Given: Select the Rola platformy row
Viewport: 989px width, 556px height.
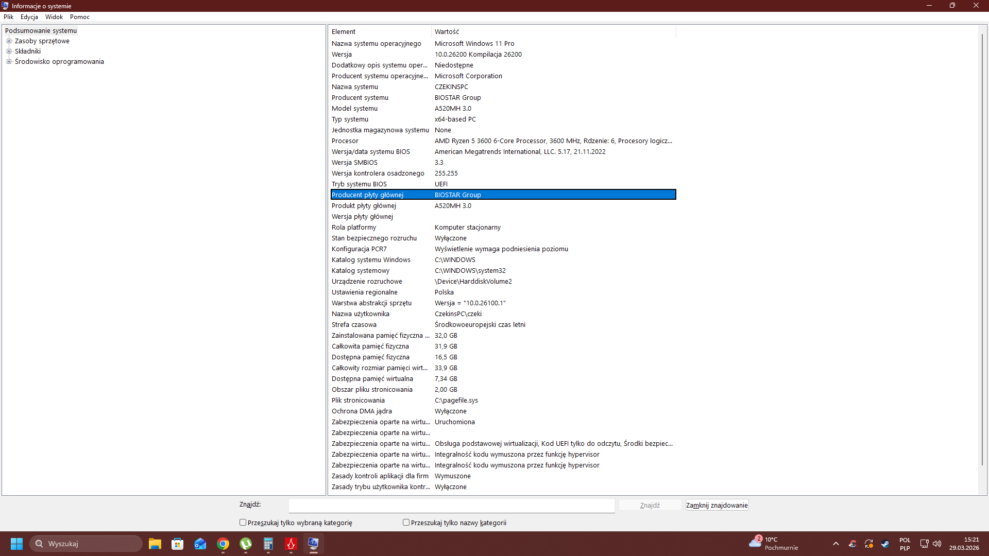Looking at the screenshot, I should [503, 228].
